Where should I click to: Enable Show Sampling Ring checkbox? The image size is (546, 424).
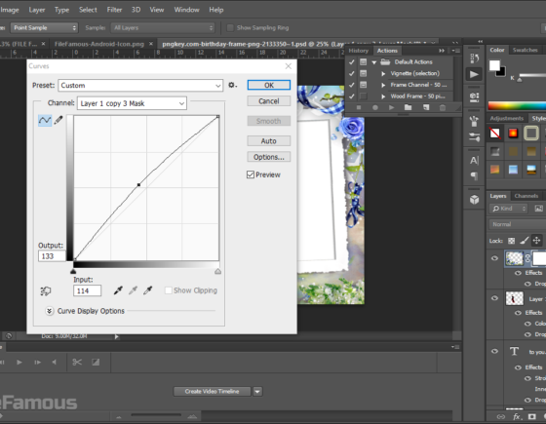(230, 28)
